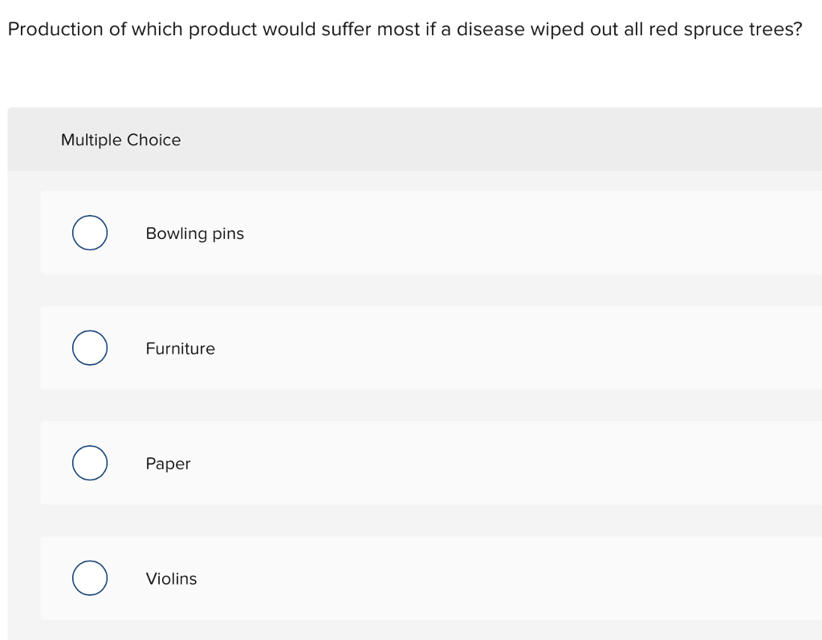This screenshot has width=822, height=640.
Task: Click the white space below the question
Action: tap(401, 76)
